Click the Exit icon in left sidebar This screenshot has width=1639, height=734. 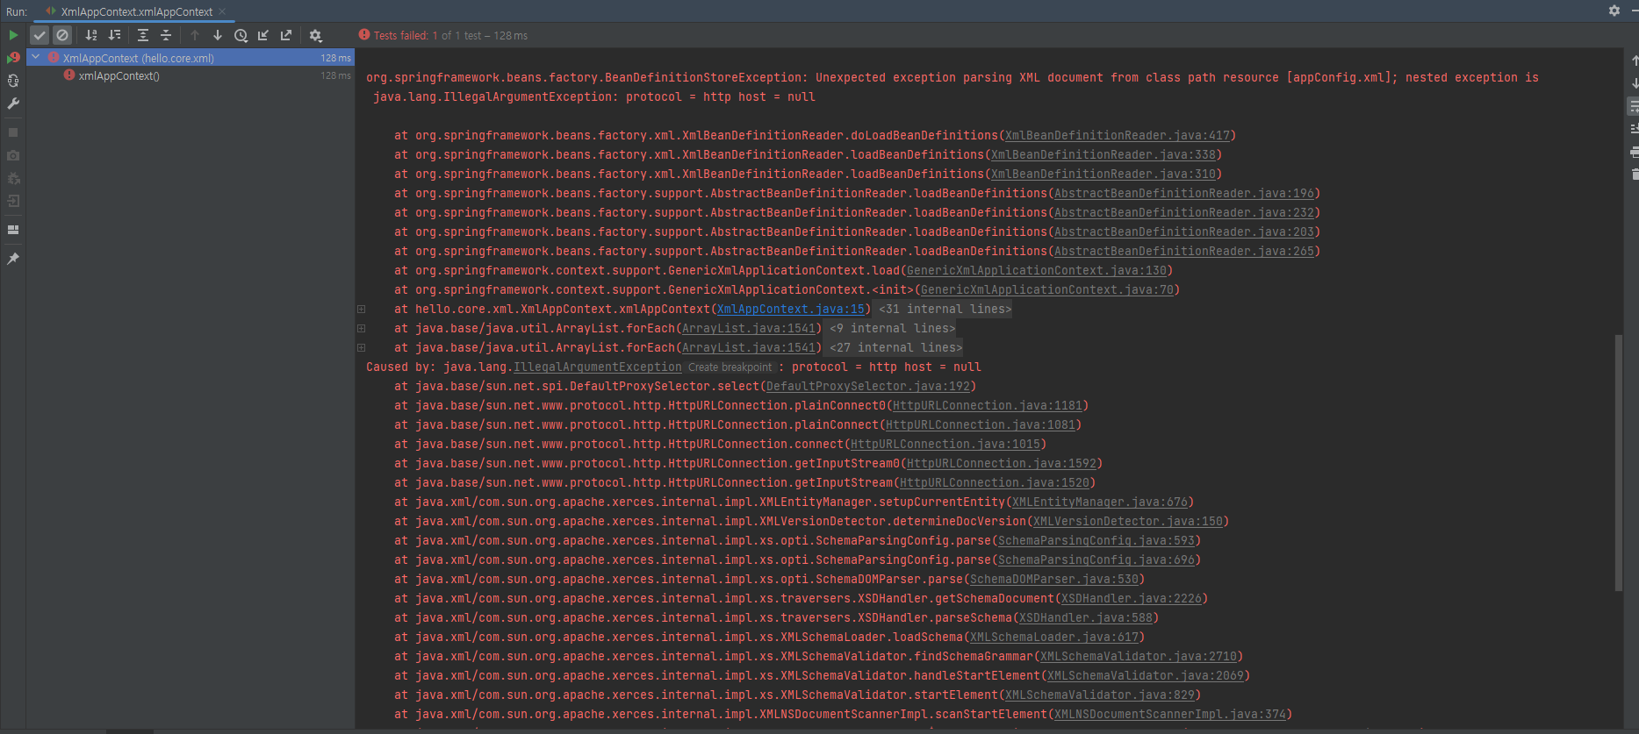click(x=13, y=201)
